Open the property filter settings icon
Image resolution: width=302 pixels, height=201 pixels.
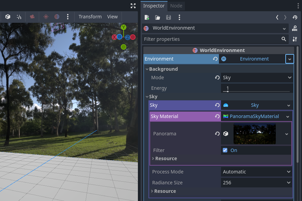(295, 39)
